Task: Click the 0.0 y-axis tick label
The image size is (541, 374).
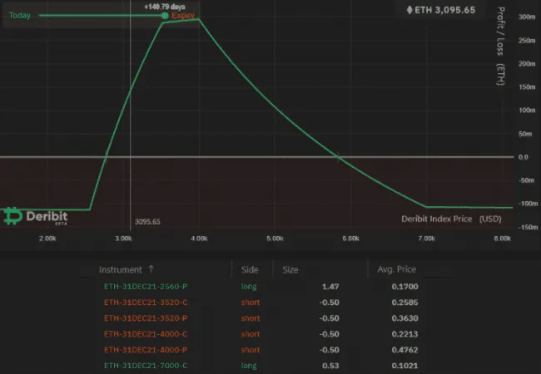Action: pos(523,157)
